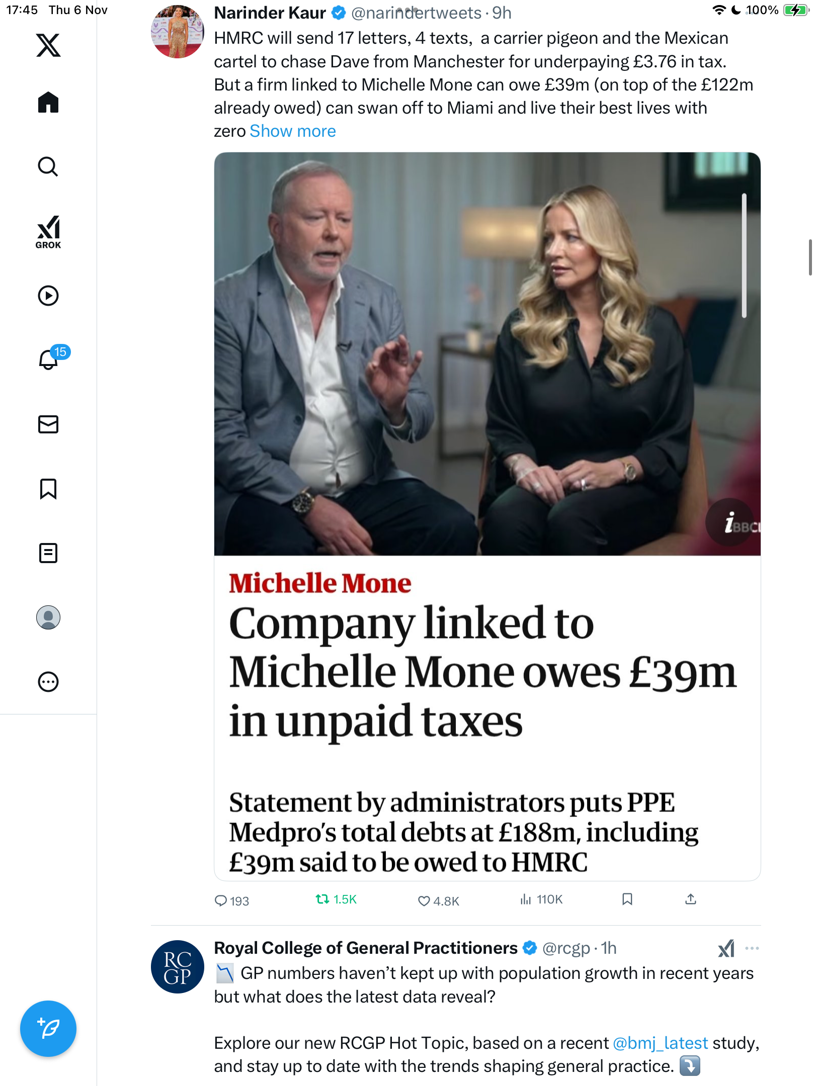Open the Michelle Mone article image
This screenshot has height=1086, width=815.
tap(487, 354)
